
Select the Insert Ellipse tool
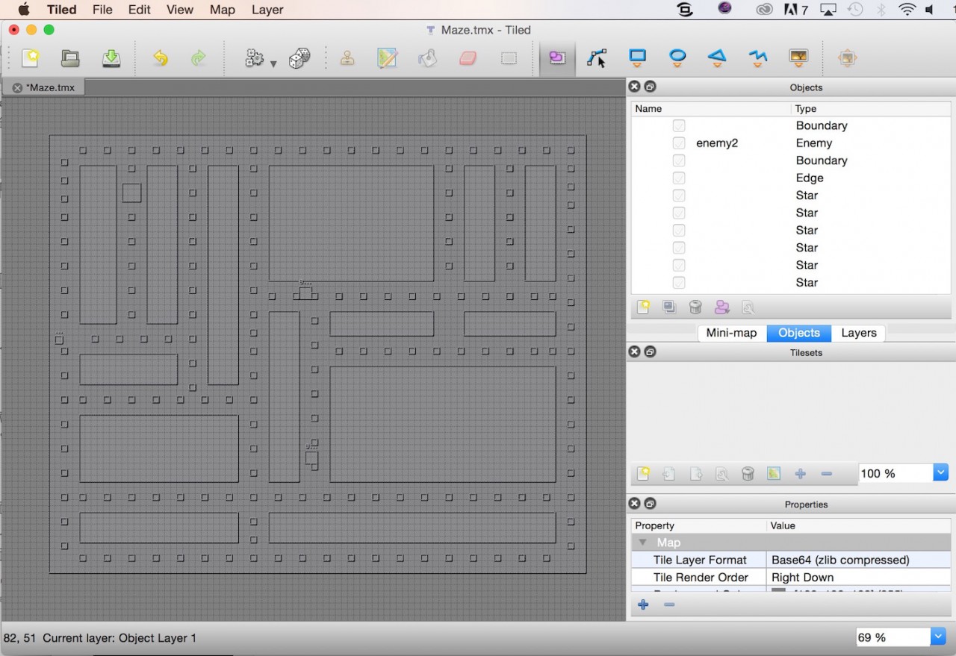click(x=677, y=57)
